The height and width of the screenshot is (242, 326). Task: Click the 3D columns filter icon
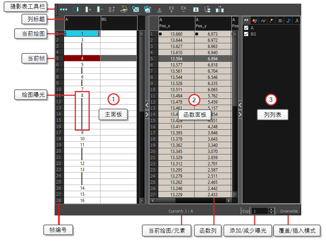click(280, 20)
